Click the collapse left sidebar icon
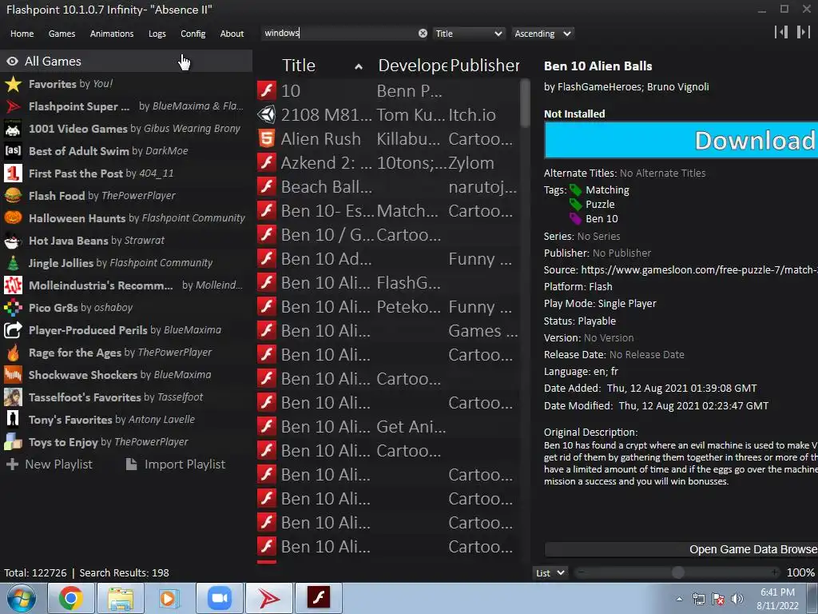The image size is (818, 614). point(781,32)
